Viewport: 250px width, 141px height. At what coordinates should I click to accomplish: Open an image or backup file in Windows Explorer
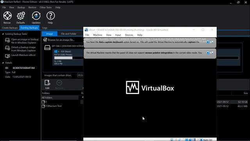pyautogui.click(x=22, y=41)
